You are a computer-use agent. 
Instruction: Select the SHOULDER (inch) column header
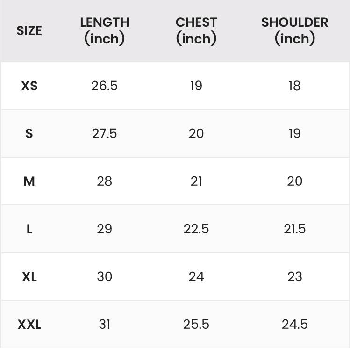pyautogui.click(x=295, y=31)
